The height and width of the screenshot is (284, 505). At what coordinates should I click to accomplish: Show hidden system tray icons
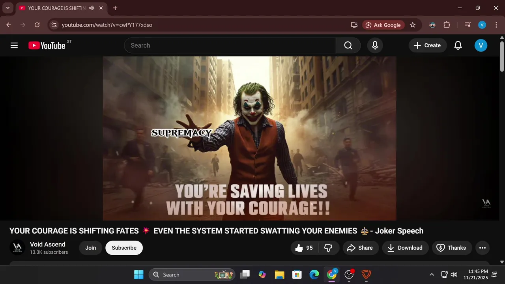(x=432, y=275)
